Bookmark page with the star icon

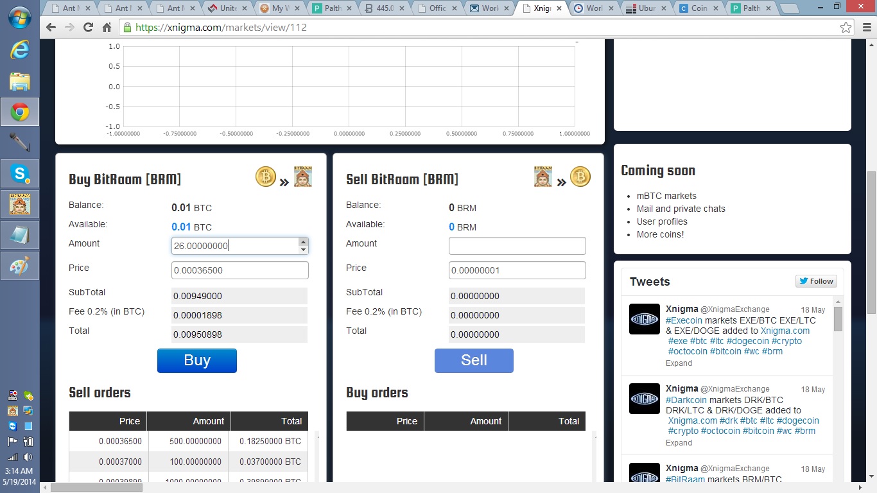[846, 28]
